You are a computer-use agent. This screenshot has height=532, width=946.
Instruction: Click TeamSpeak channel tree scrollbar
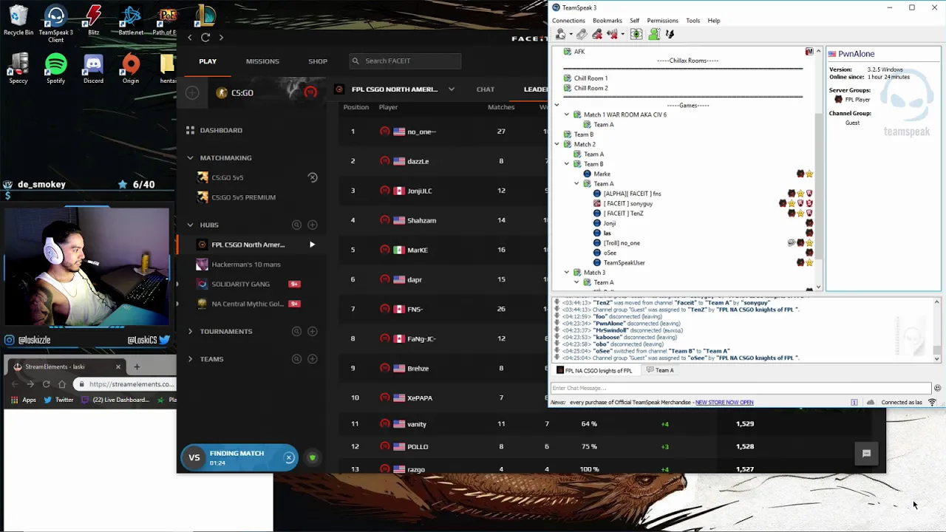pos(818,185)
